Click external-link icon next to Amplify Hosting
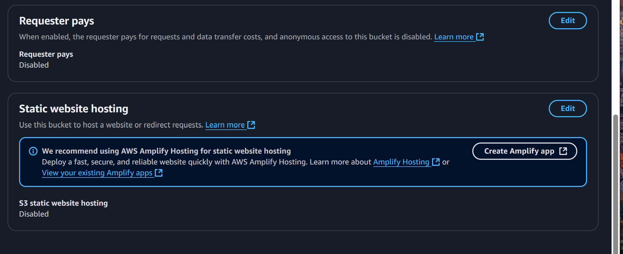 (436, 162)
